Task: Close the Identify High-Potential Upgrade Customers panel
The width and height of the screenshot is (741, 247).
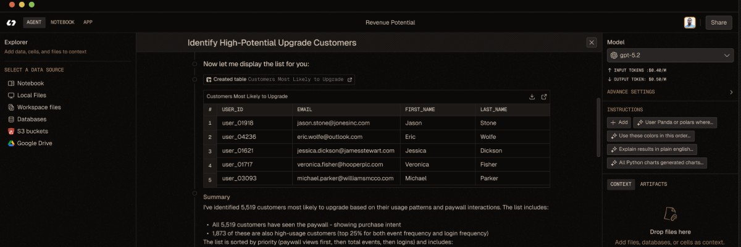Action: [x=592, y=43]
